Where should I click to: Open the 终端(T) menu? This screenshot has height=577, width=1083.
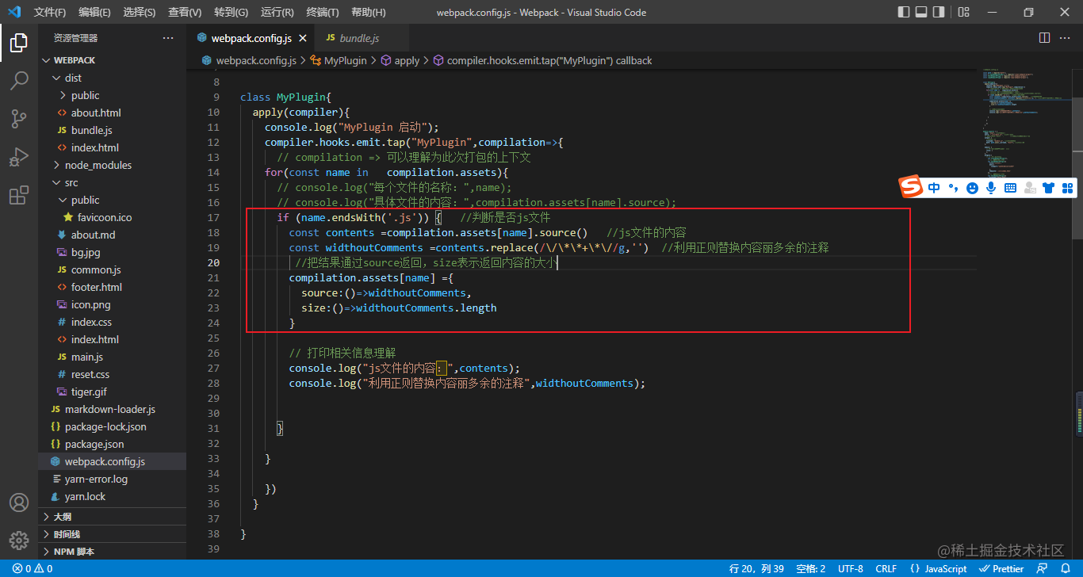coord(323,12)
